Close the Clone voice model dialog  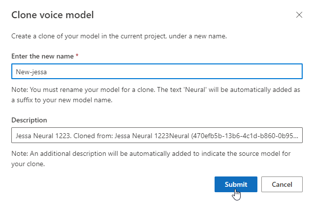click(x=299, y=15)
